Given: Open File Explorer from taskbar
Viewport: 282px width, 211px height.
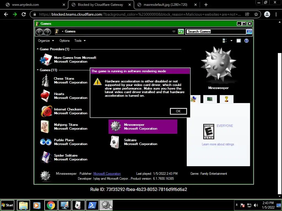Looking at the screenshot, I should coord(23,205).
